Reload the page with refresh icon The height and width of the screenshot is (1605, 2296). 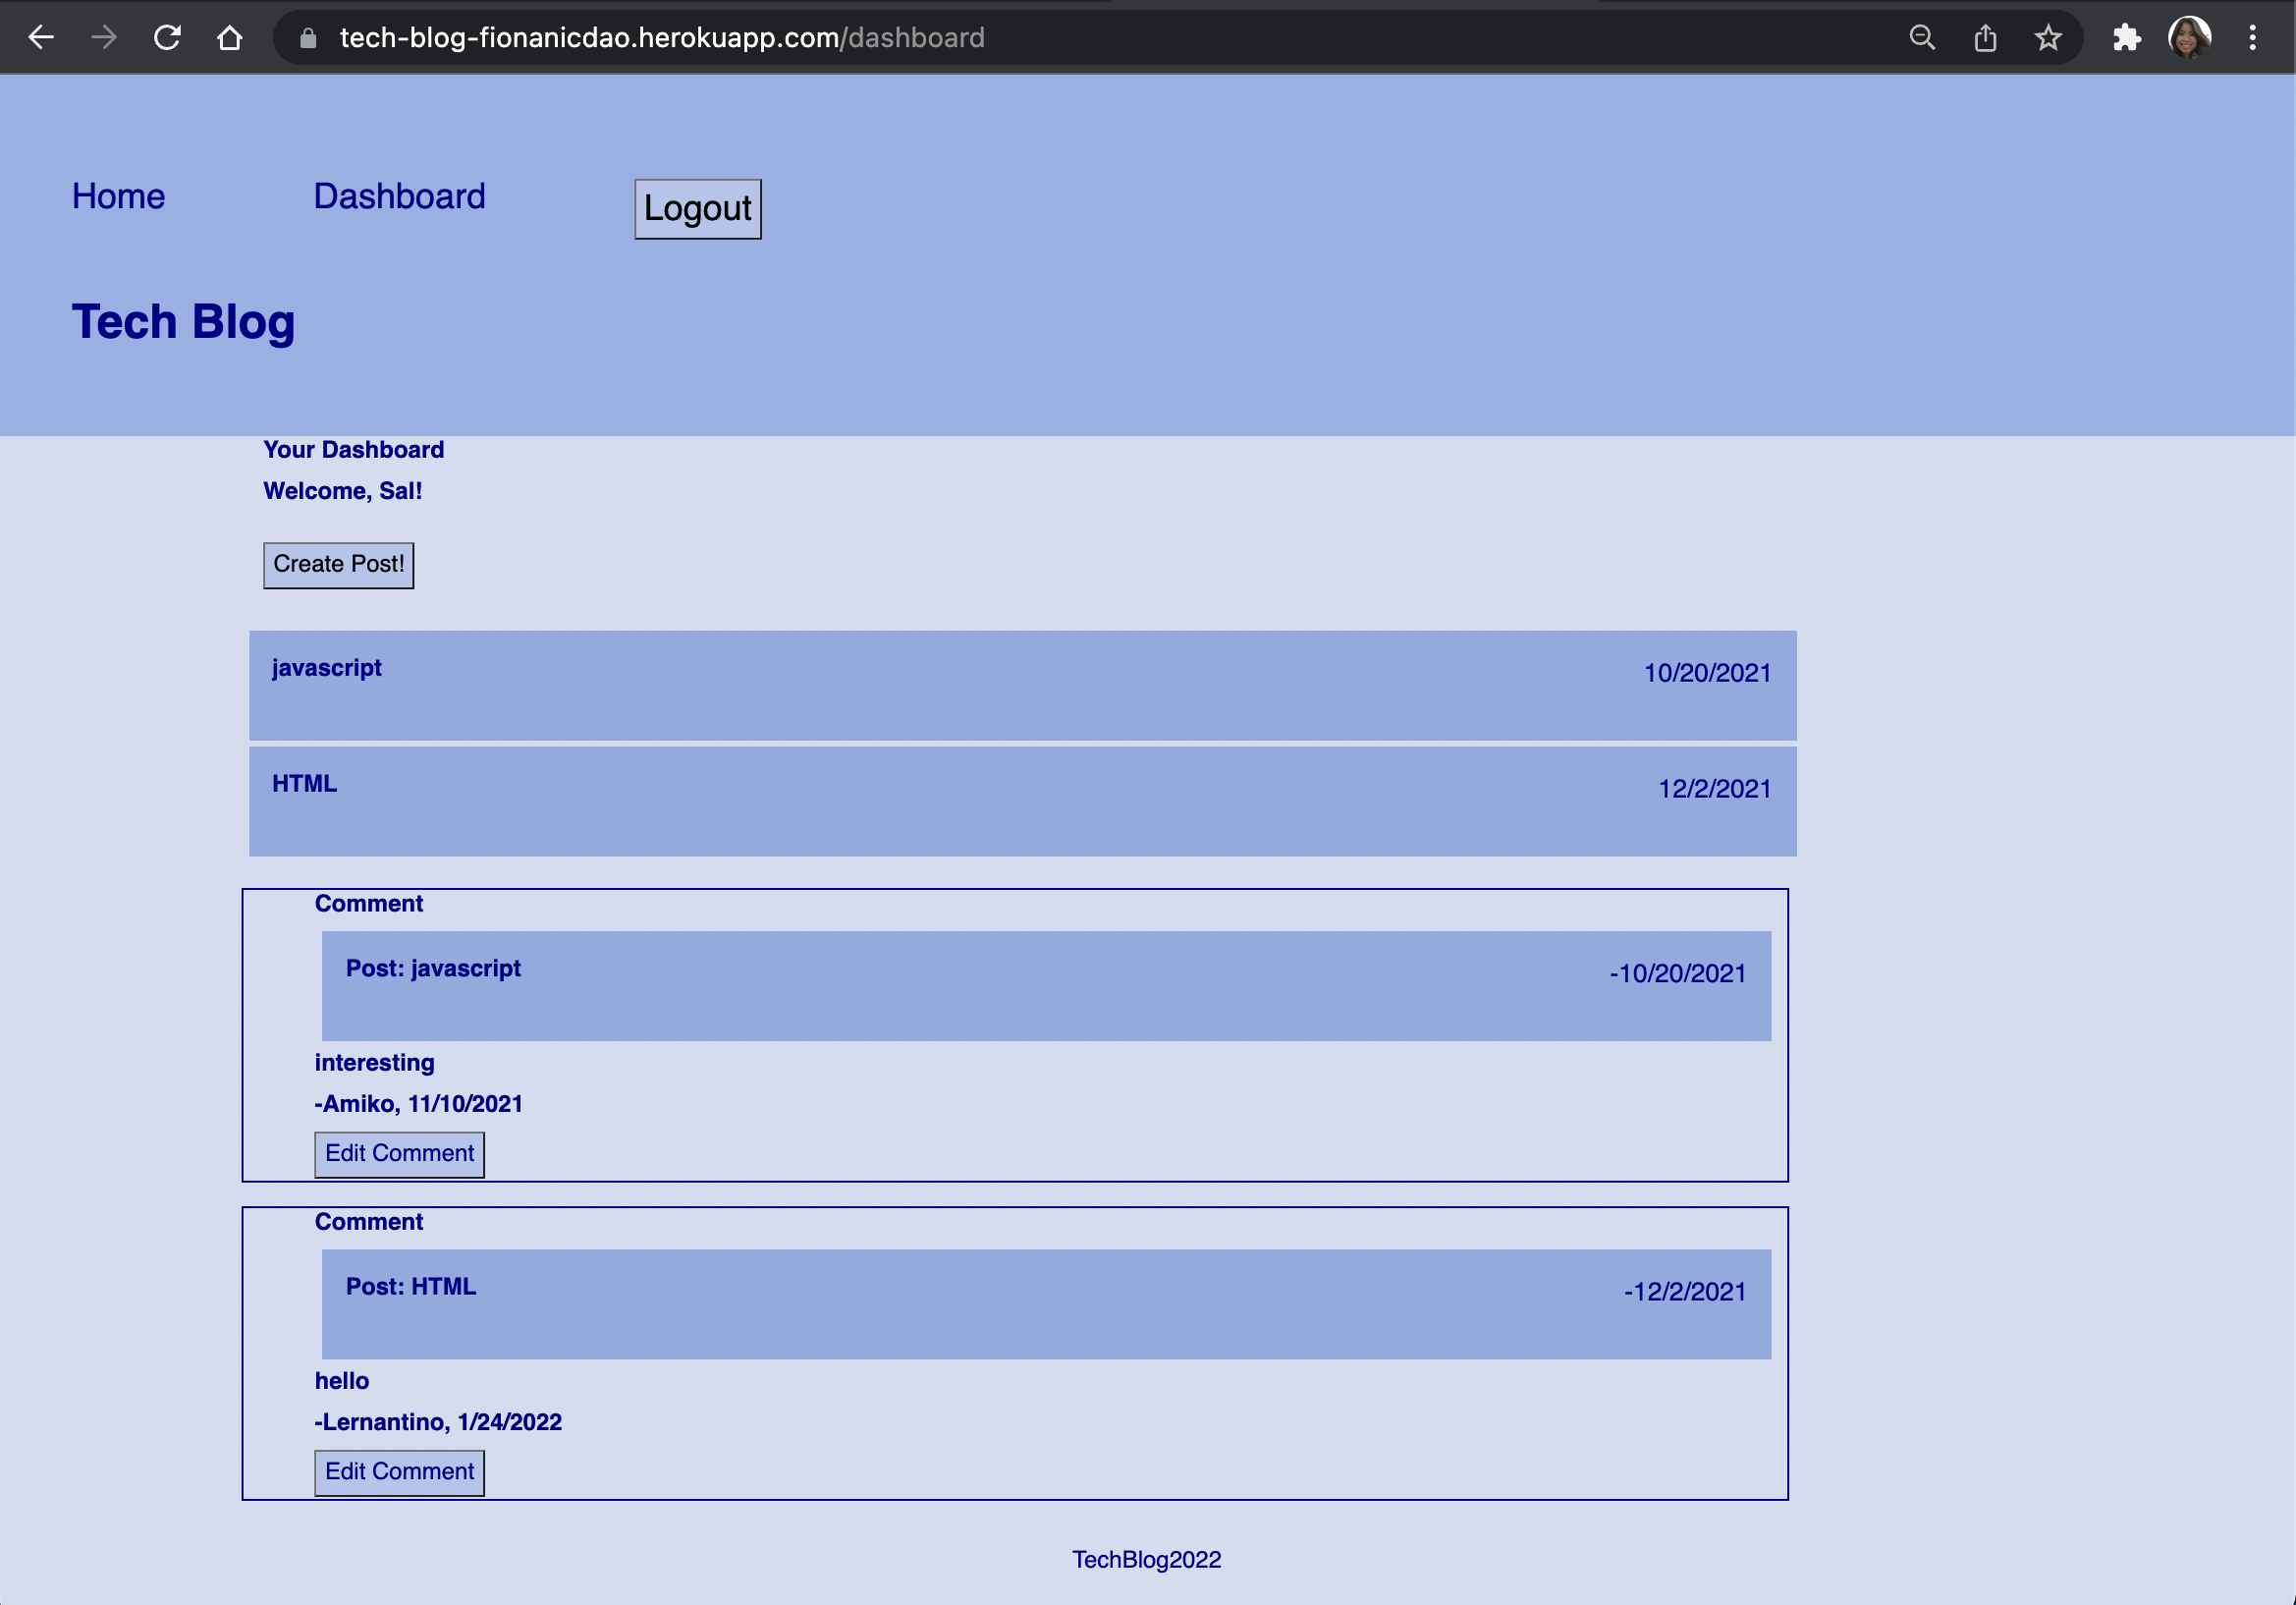point(167,38)
